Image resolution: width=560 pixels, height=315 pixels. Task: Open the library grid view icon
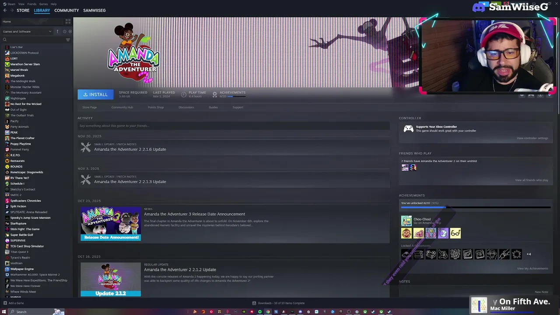click(x=68, y=21)
